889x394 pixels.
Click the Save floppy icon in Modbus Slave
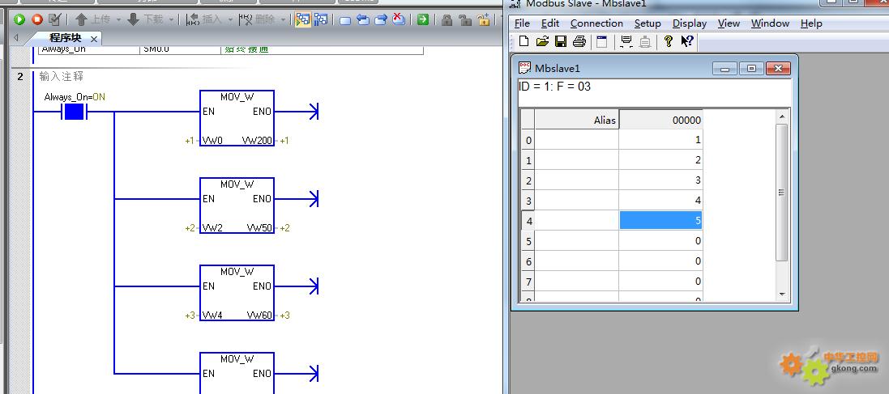(x=561, y=41)
